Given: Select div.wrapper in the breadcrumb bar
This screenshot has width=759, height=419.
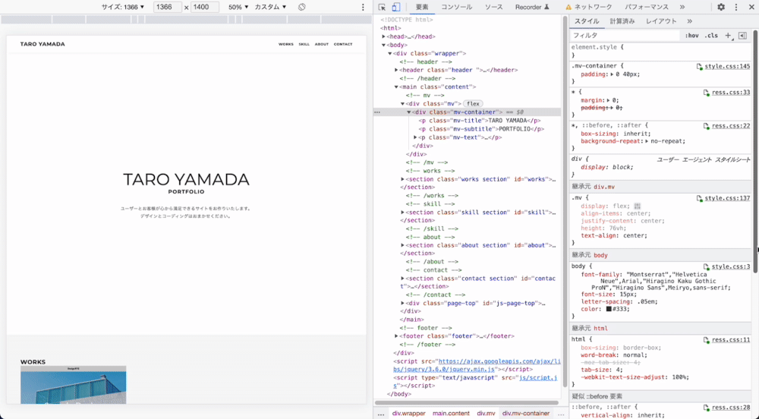Looking at the screenshot, I should [x=408, y=414].
